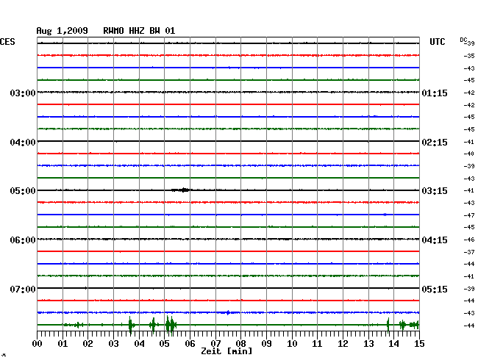Click the 07 minute axis label
The image size is (478, 363).
pos(215,343)
